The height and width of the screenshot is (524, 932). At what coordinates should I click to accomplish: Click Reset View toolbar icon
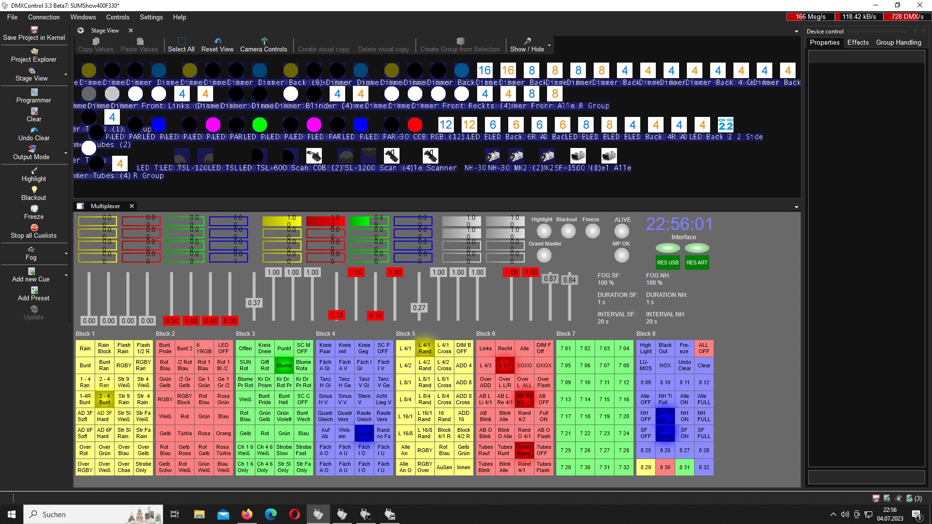tap(217, 41)
